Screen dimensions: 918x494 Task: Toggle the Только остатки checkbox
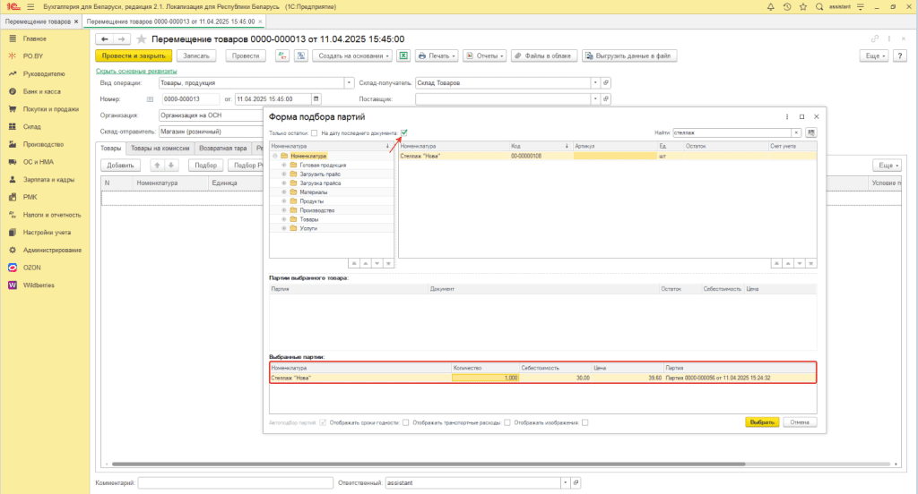[315, 133]
